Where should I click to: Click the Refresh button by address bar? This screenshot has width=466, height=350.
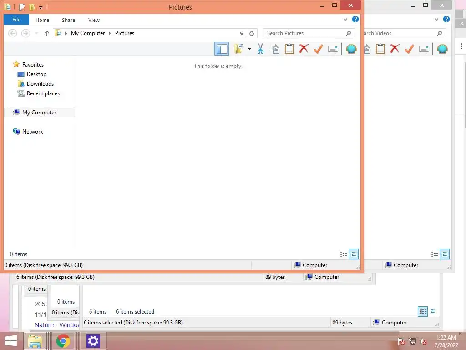click(252, 33)
